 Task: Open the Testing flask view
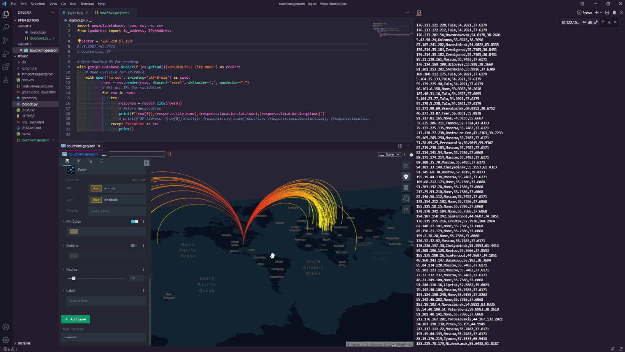point(6,80)
